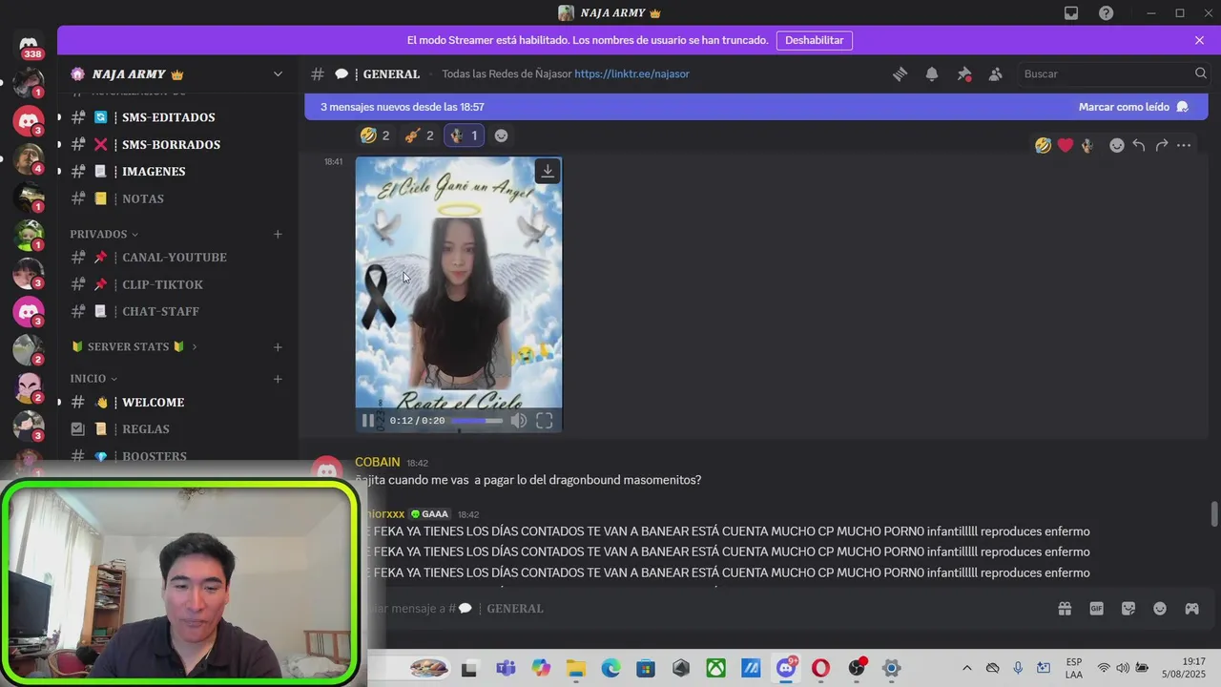Open OBS Studio from taskbar
The image size is (1221, 687).
[x=857, y=668]
